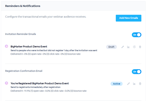Disable the Registration Confirmation Email switch
This screenshot has width=148, height=101.
136,72
